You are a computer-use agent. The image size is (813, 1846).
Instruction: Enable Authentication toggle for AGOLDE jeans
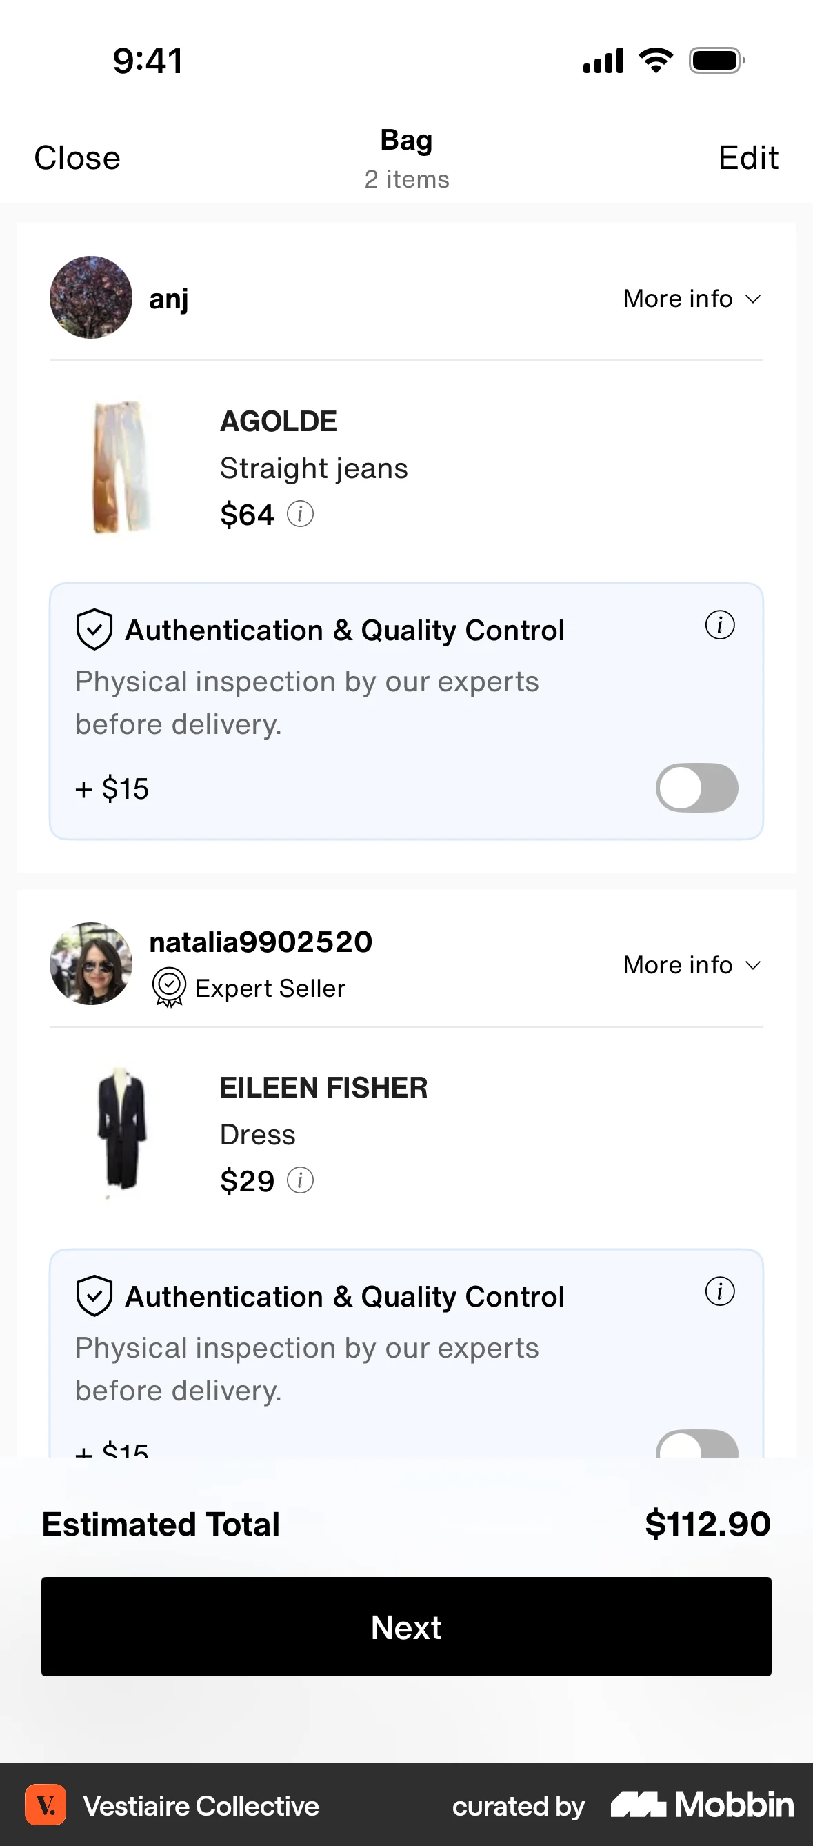[697, 788]
